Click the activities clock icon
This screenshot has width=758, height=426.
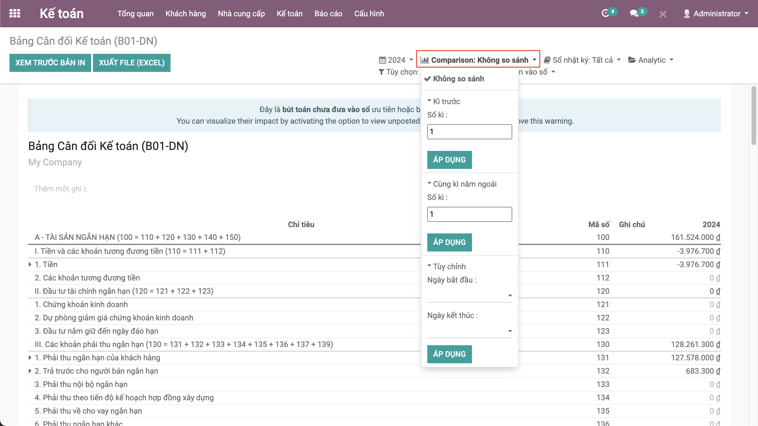click(x=605, y=13)
